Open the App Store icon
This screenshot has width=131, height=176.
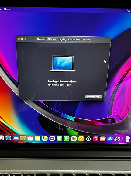click(110, 139)
